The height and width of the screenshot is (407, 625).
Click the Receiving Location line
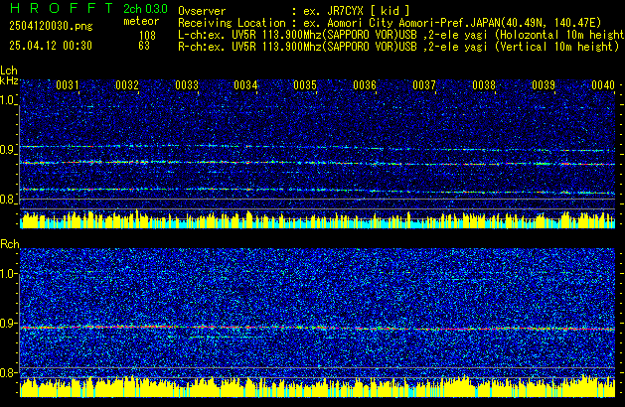(x=390, y=23)
